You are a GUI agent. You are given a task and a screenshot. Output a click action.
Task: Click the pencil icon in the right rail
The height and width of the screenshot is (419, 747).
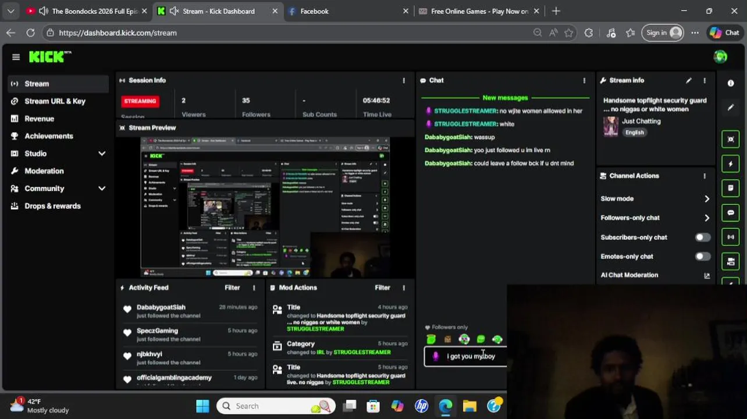(731, 107)
